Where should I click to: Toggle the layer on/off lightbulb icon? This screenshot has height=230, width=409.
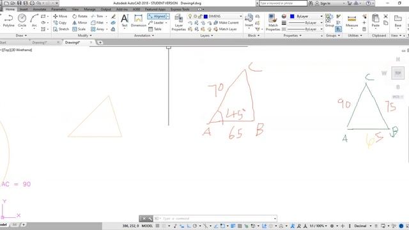(190, 16)
